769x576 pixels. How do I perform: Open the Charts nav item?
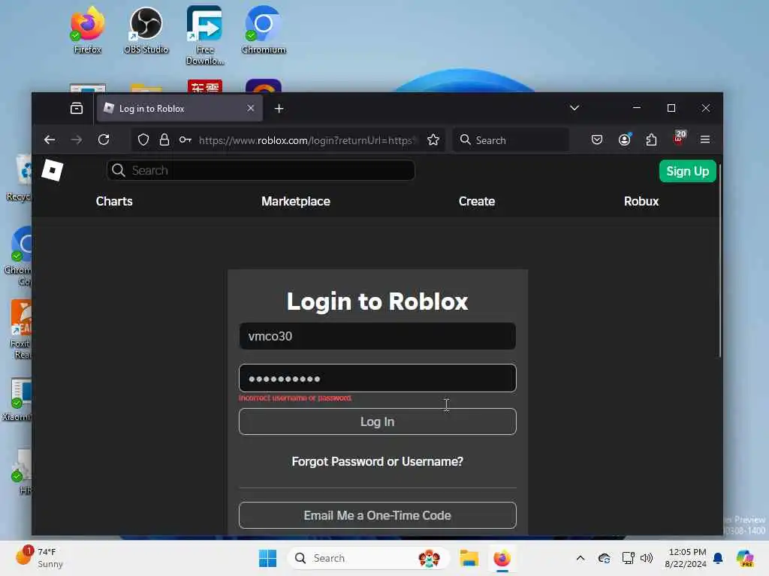pyautogui.click(x=114, y=201)
